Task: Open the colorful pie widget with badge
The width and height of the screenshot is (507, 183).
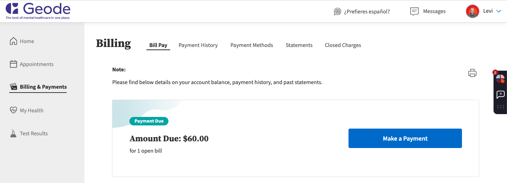Action: 500,78
